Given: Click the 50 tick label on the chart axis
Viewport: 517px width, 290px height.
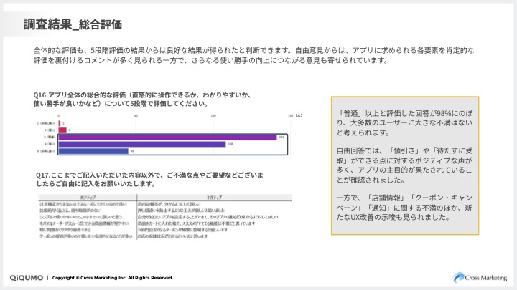Looking at the screenshot, I should click(136, 116).
